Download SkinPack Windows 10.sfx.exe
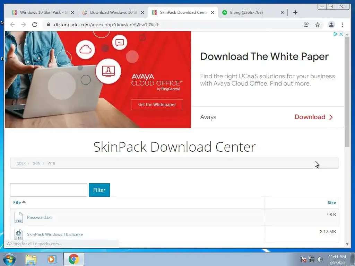This screenshot has width=355, height=266. point(55,234)
